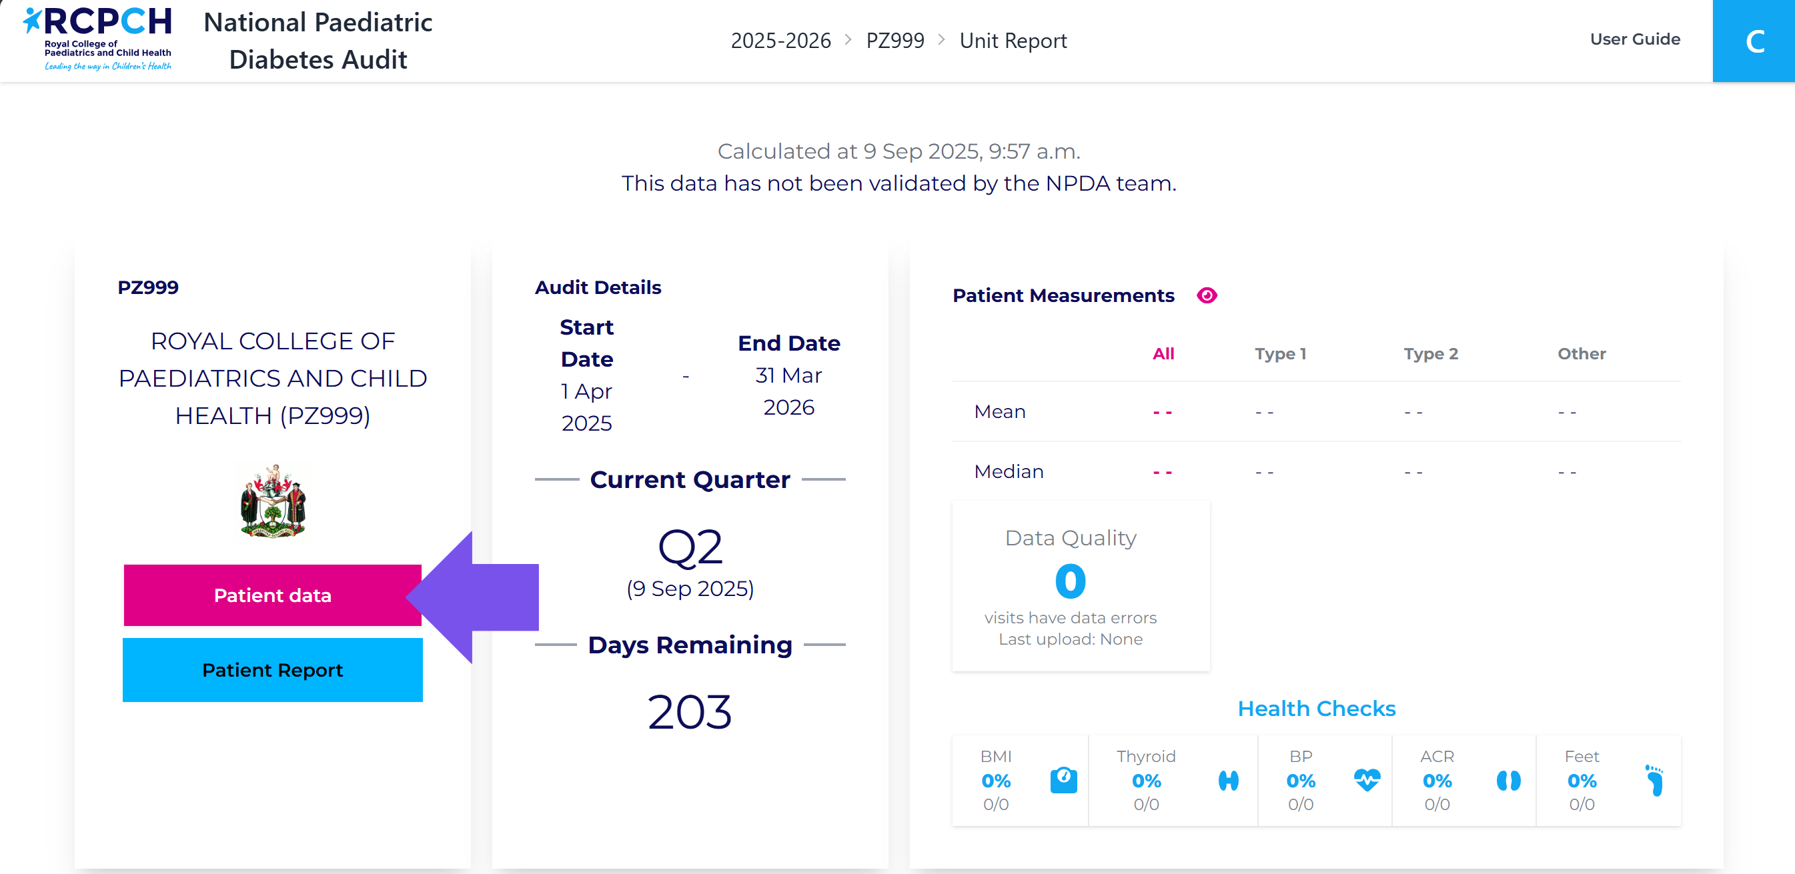Select the Type 2 column header
This screenshot has height=874, width=1795.
click(1430, 354)
